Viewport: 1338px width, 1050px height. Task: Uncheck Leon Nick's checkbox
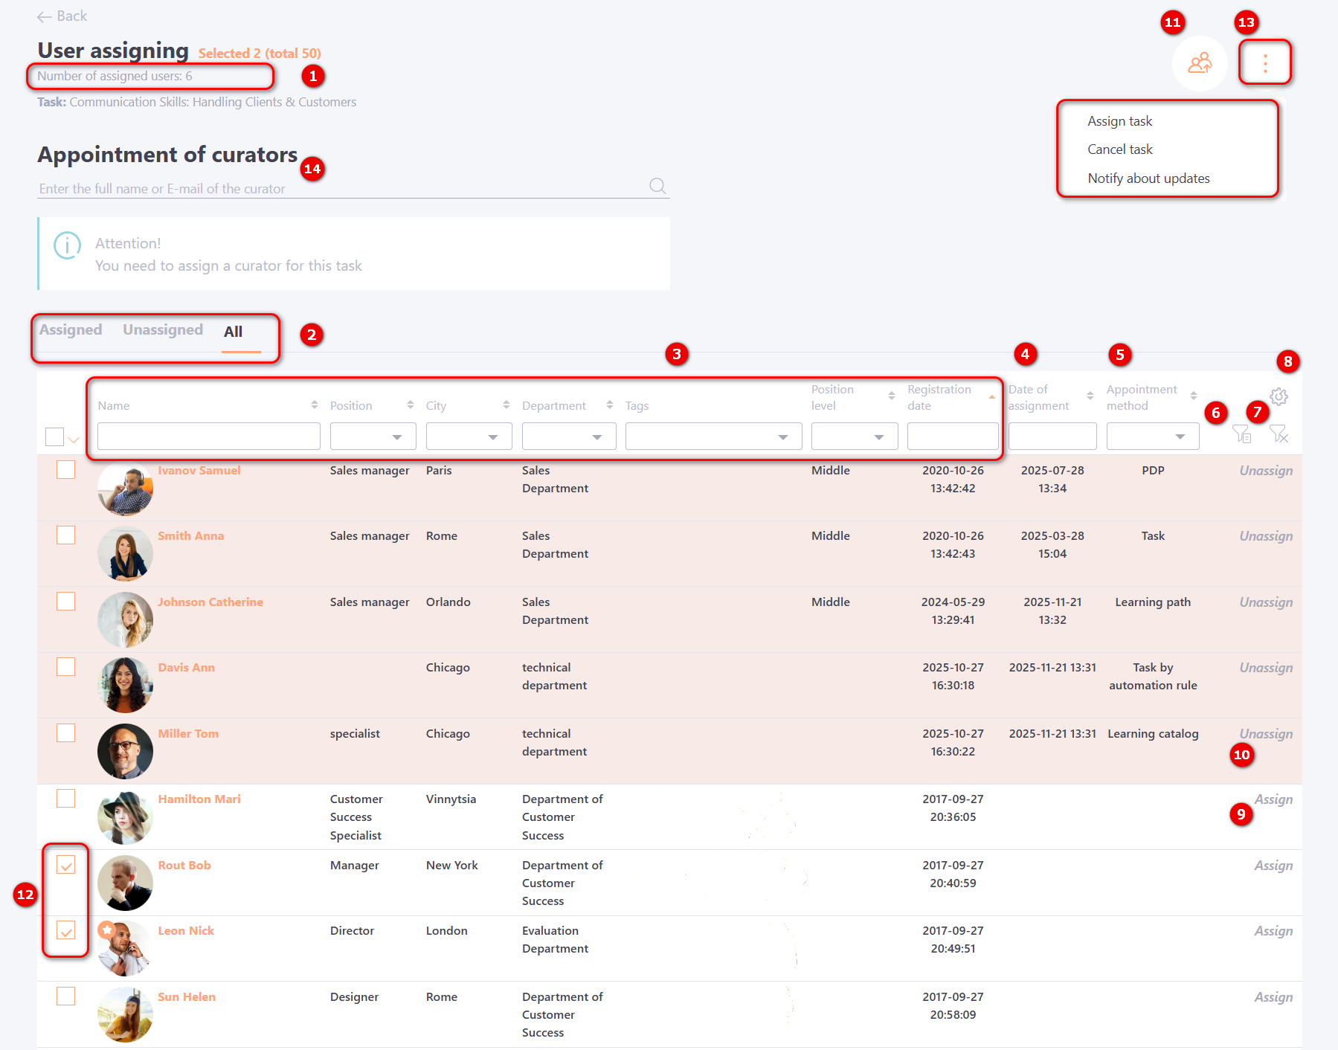pos(66,930)
